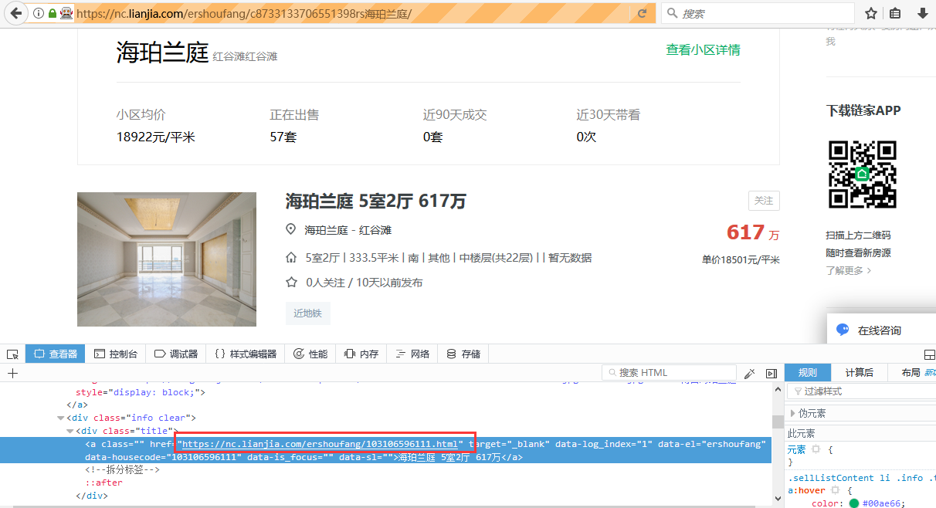Click selector highlight icon next to 元素

tap(816, 449)
